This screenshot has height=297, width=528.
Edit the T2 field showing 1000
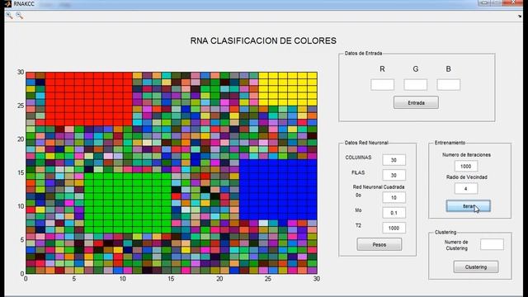click(394, 228)
